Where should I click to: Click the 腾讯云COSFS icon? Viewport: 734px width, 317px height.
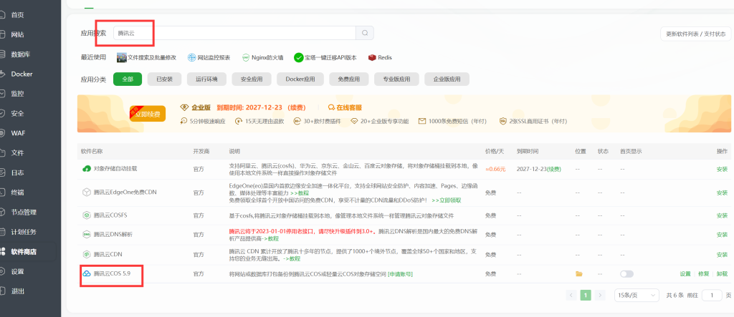coord(87,215)
